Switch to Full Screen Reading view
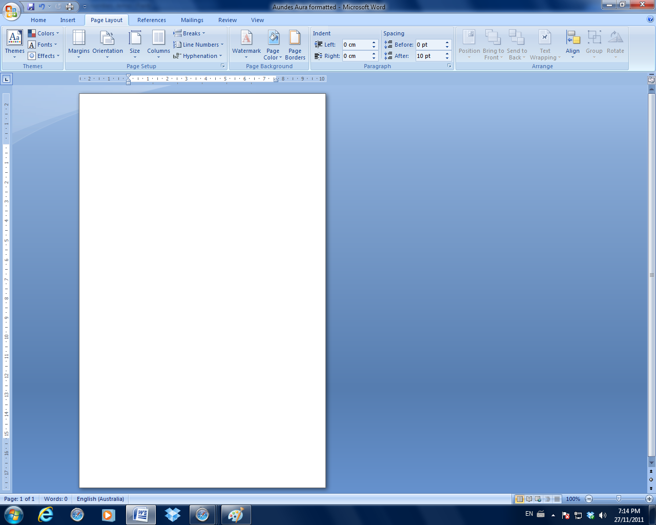 click(x=529, y=499)
